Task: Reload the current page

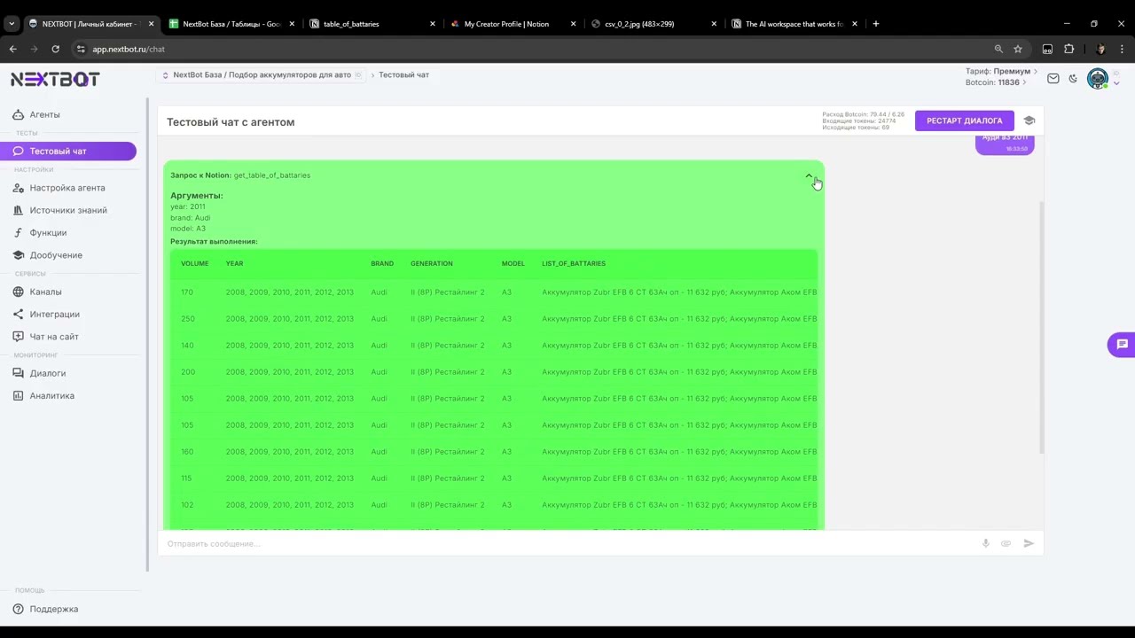Action: coord(55,49)
